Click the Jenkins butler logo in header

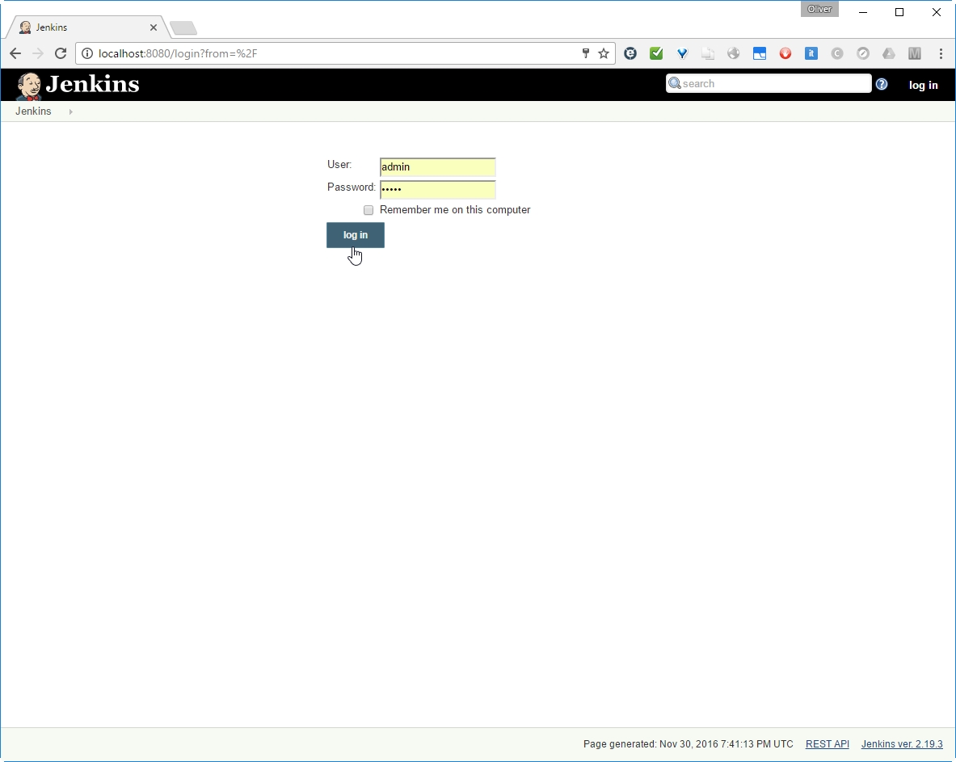(29, 86)
